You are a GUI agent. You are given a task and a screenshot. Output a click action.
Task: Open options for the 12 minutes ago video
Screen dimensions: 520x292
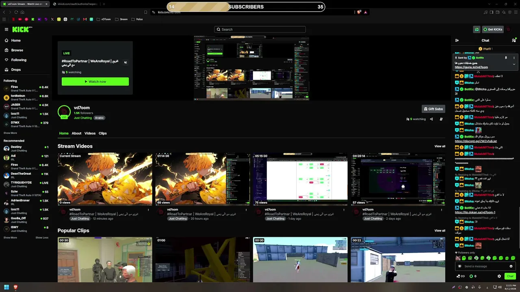pyautogui.click(x=148, y=210)
